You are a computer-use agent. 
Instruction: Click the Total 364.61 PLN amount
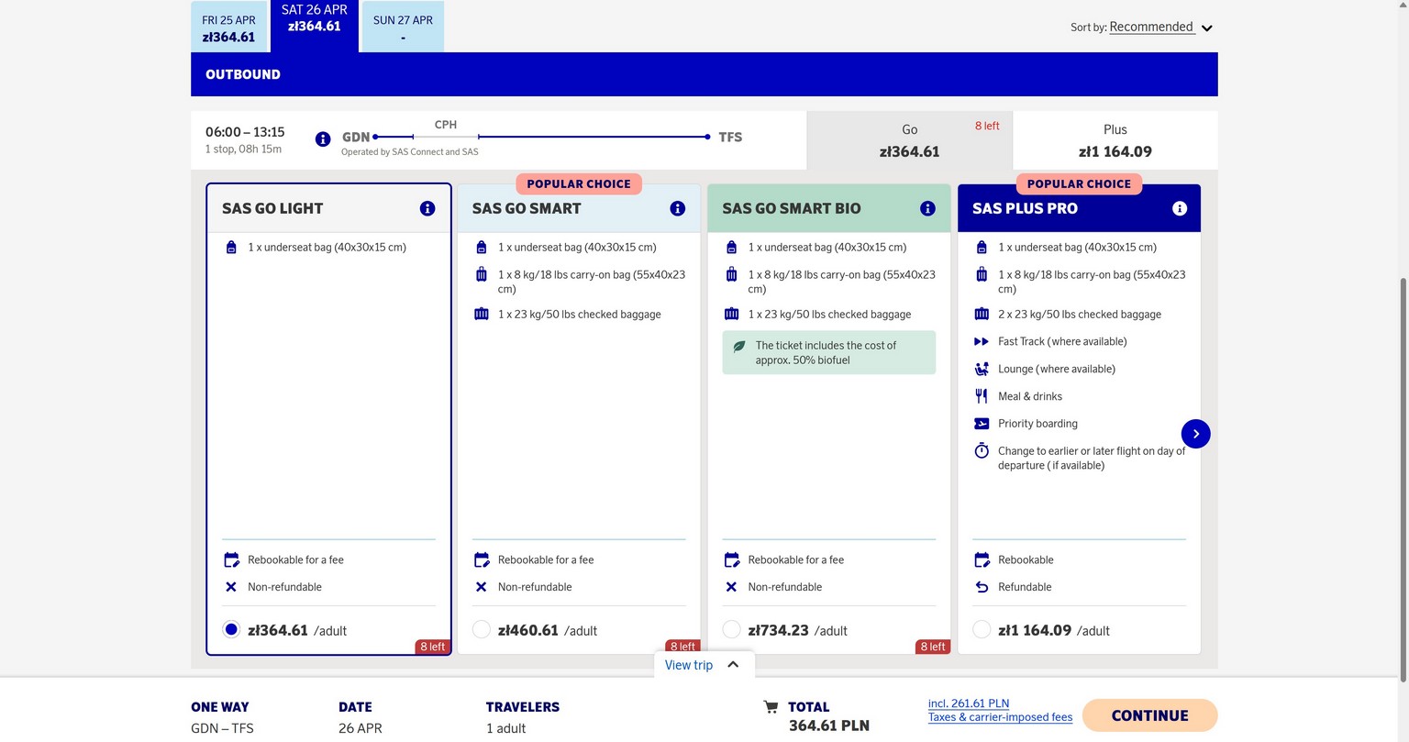(x=829, y=725)
